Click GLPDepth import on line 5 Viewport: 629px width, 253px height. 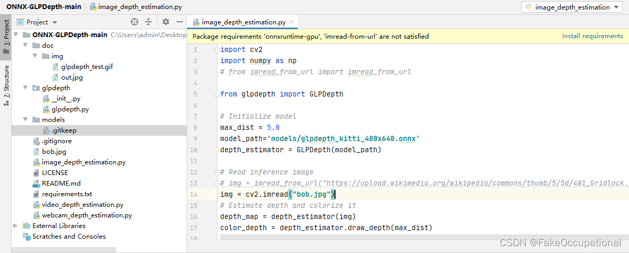click(326, 94)
